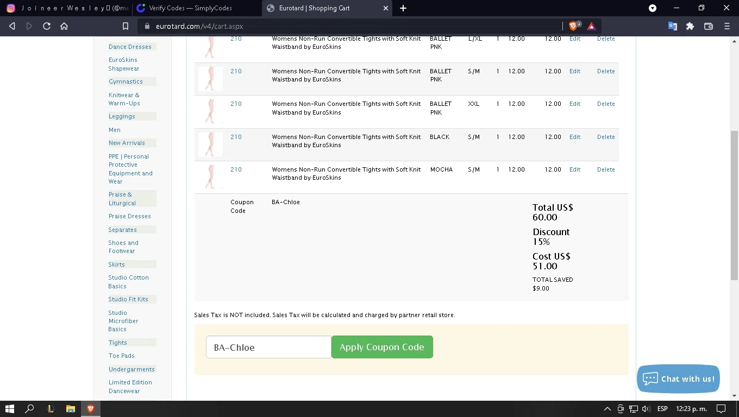Open File Explorer from the taskbar
Screen dimensions: 739x417
pos(71,409)
